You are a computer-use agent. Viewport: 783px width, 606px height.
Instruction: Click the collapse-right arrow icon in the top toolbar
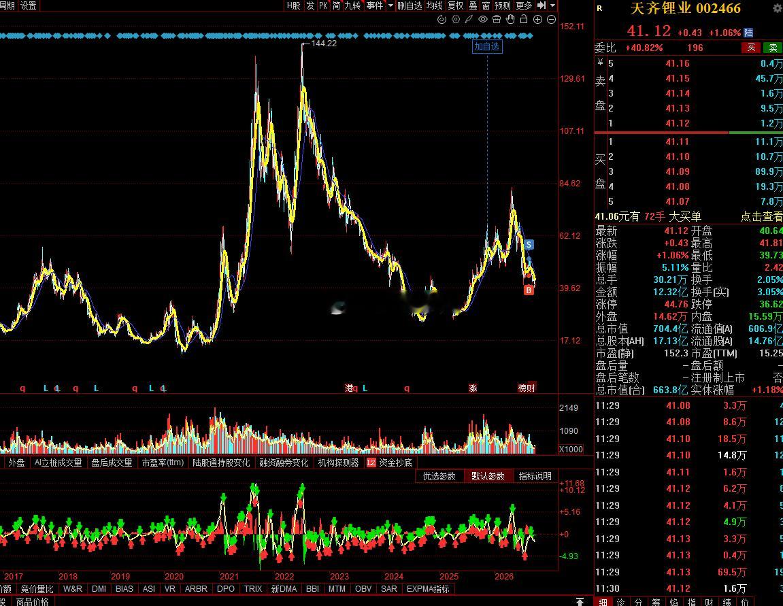(x=542, y=5)
